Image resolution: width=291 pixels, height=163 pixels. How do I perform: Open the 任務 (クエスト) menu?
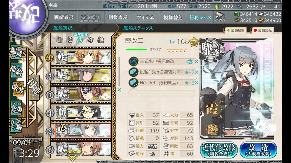(200, 18)
